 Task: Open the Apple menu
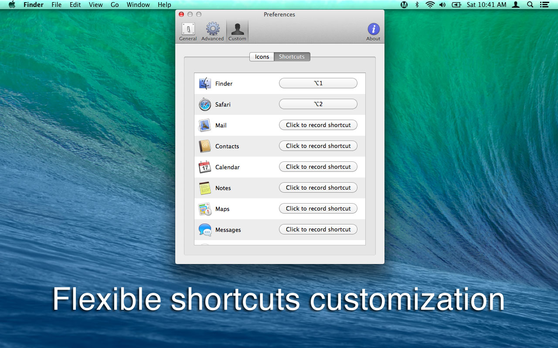point(12,5)
